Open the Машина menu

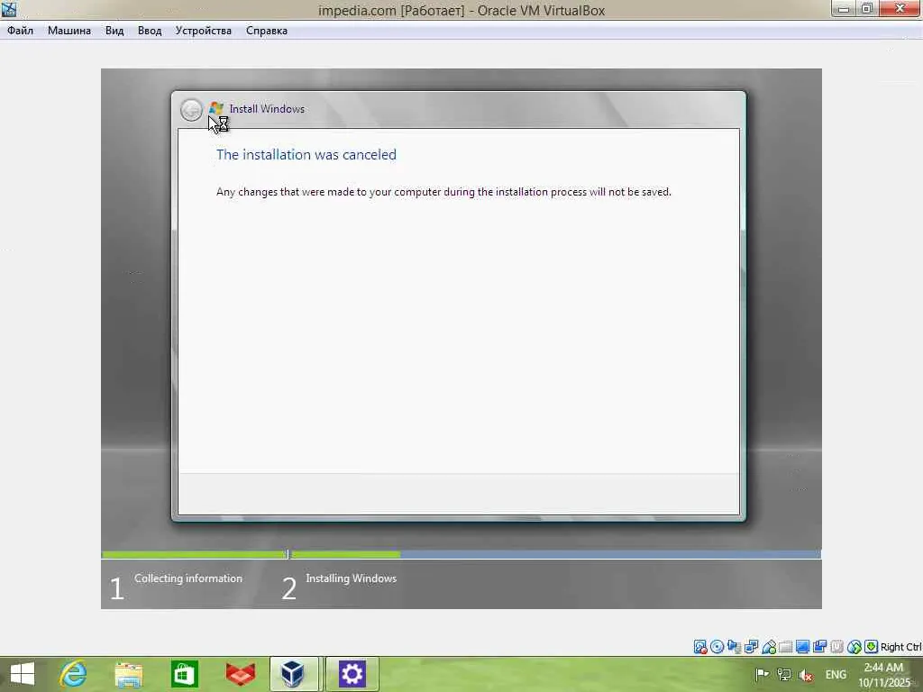point(69,31)
